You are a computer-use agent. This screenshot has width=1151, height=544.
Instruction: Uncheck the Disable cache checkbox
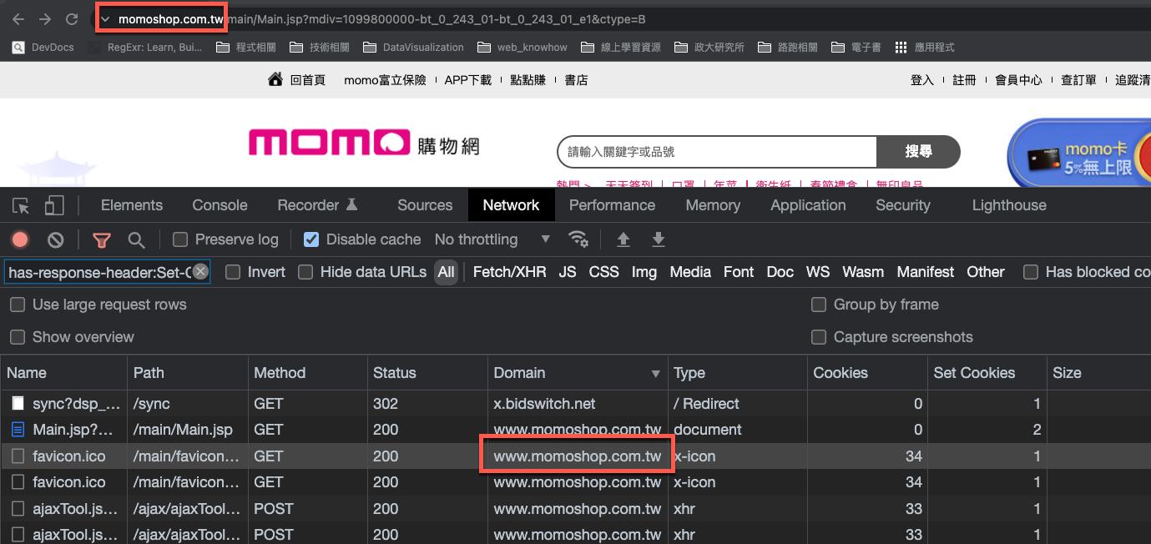[311, 240]
